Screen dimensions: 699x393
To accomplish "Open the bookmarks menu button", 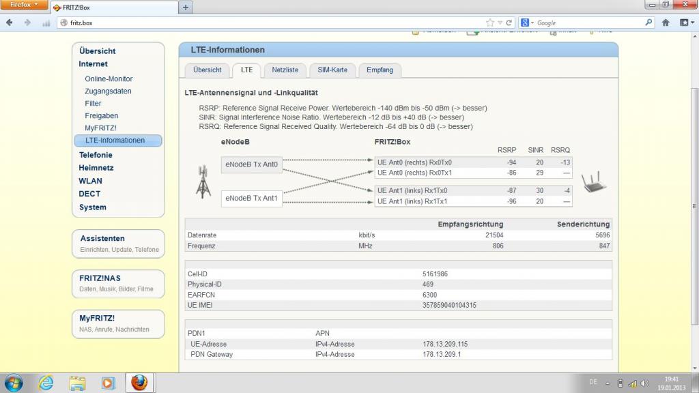I will click(687, 23).
